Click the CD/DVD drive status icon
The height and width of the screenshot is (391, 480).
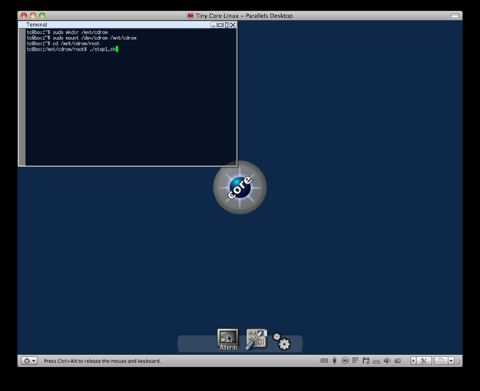[x=345, y=361]
